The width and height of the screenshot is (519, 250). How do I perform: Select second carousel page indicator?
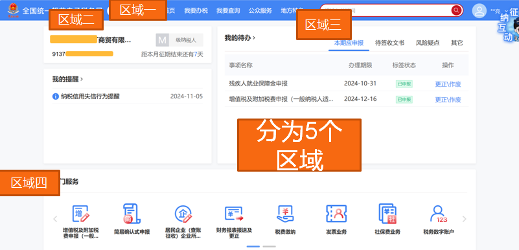click(269, 246)
